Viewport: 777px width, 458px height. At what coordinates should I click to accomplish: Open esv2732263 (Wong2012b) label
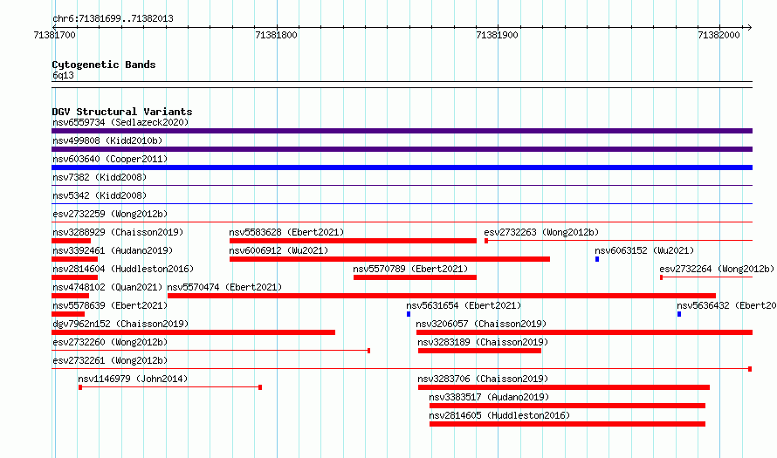[541, 232]
